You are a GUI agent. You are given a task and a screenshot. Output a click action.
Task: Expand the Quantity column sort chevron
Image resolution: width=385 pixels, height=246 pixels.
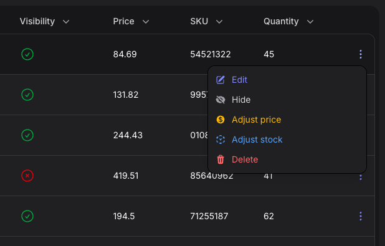click(310, 22)
